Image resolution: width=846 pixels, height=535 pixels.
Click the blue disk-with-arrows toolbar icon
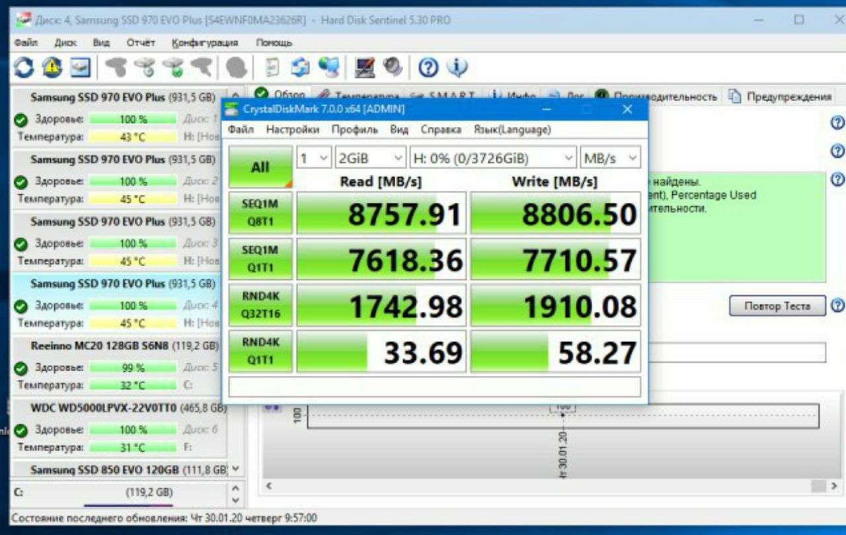[x=301, y=67]
